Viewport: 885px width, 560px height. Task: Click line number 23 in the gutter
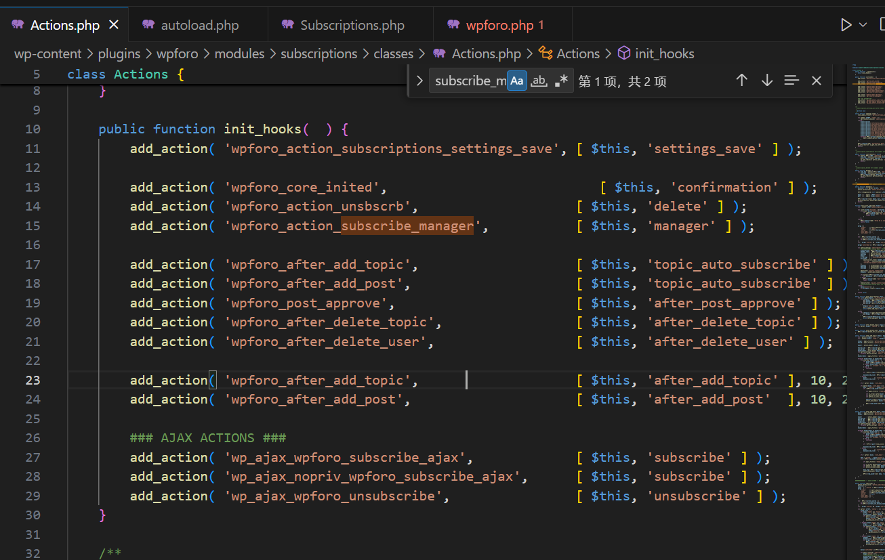(33, 381)
